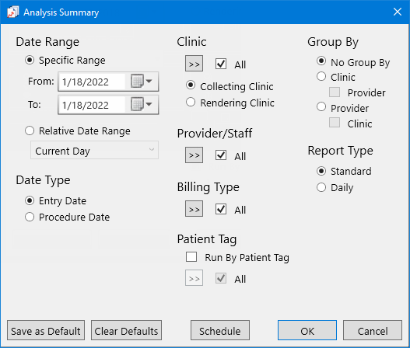Uncheck the Clinic All checkbox
The image size is (410, 348).
(x=221, y=64)
